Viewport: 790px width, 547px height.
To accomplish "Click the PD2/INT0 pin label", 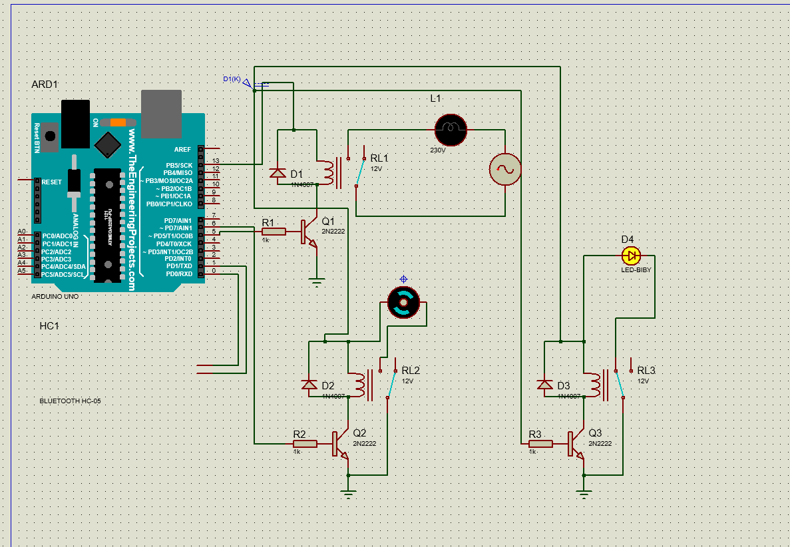I will pos(178,258).
